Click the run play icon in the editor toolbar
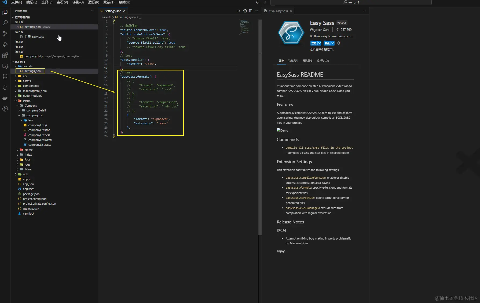 [x=239, y=11]
